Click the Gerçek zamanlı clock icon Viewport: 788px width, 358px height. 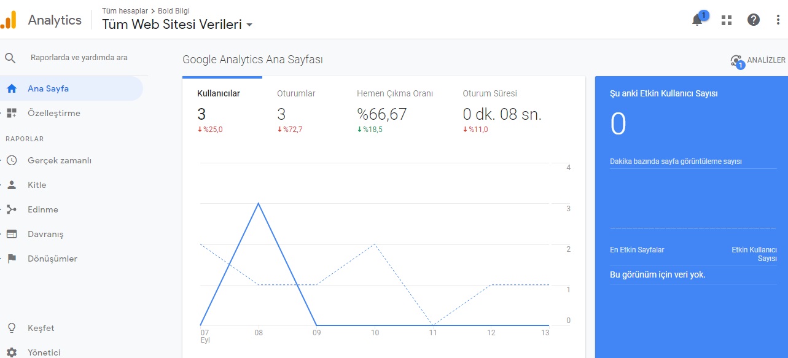coord(12,160)
